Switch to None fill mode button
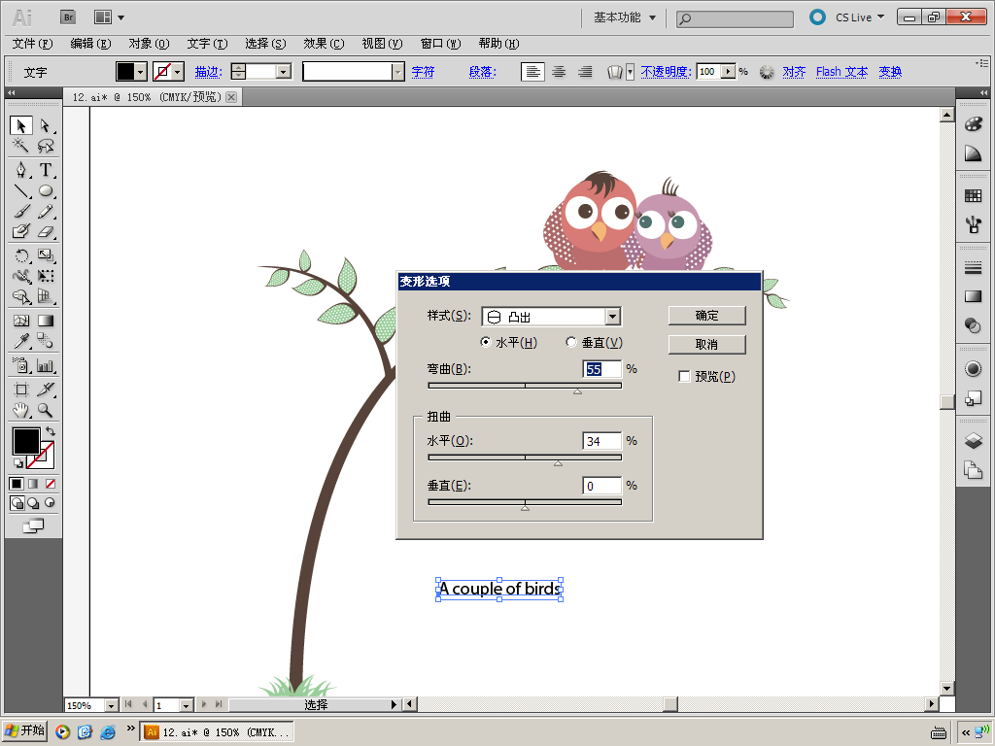 pyautogui.click(x=51, y=484)
